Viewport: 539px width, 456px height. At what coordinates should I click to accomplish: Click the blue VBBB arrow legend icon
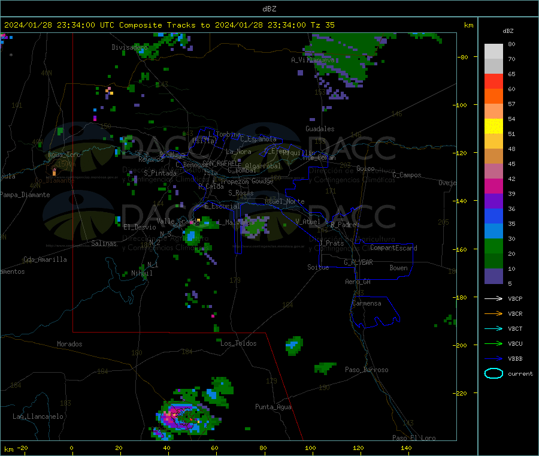pos(493,359)
